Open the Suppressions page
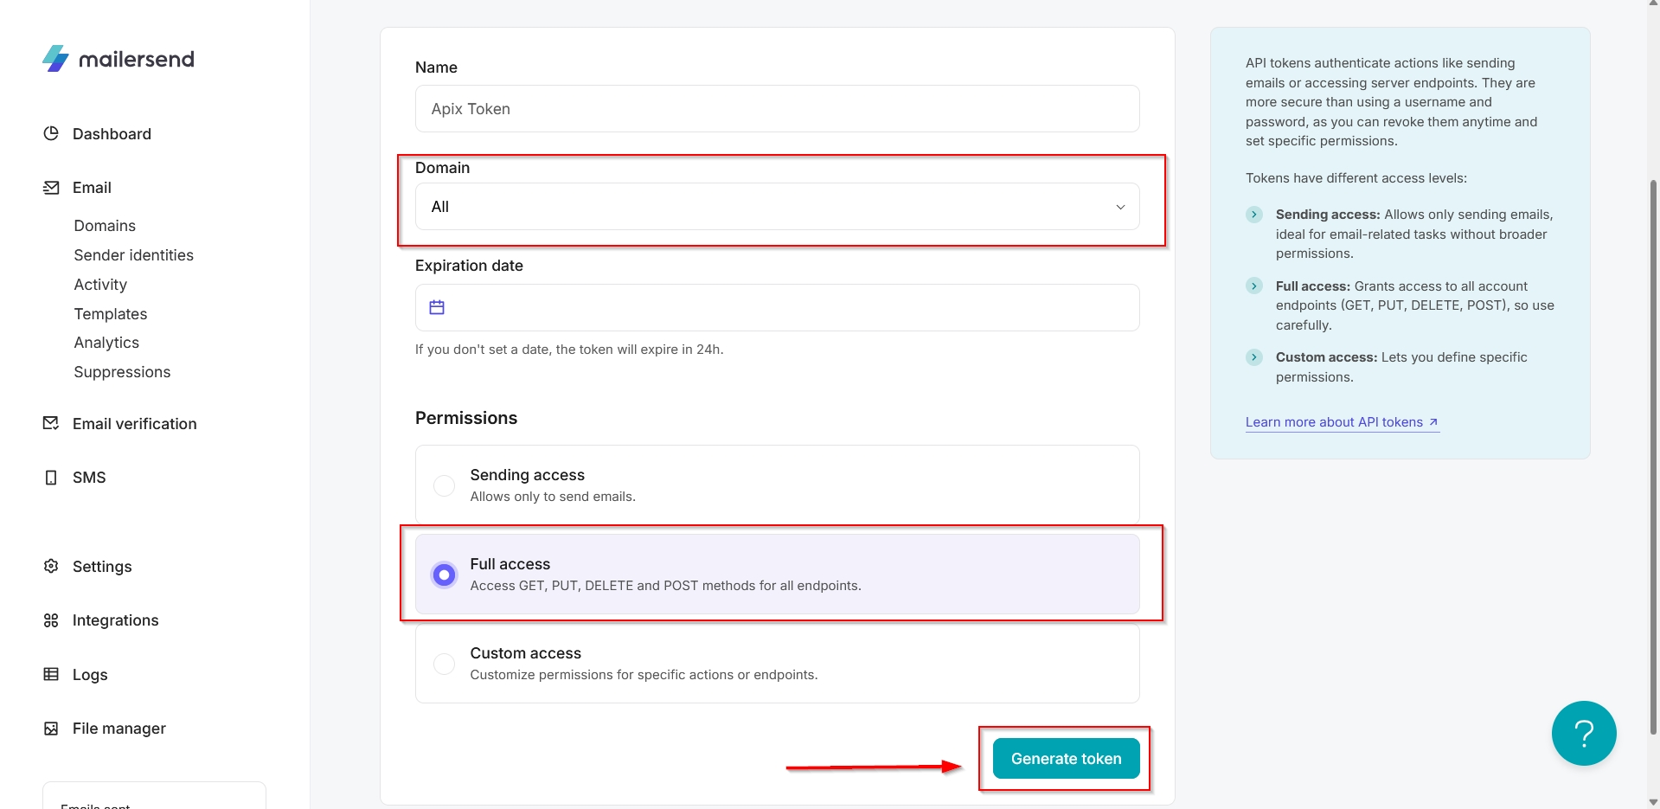 (x=122, y=372)
